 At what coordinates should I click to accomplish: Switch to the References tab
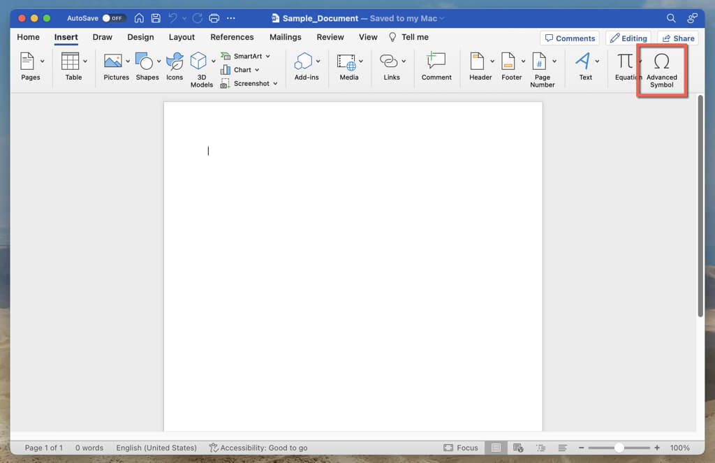tap(232, 38)
